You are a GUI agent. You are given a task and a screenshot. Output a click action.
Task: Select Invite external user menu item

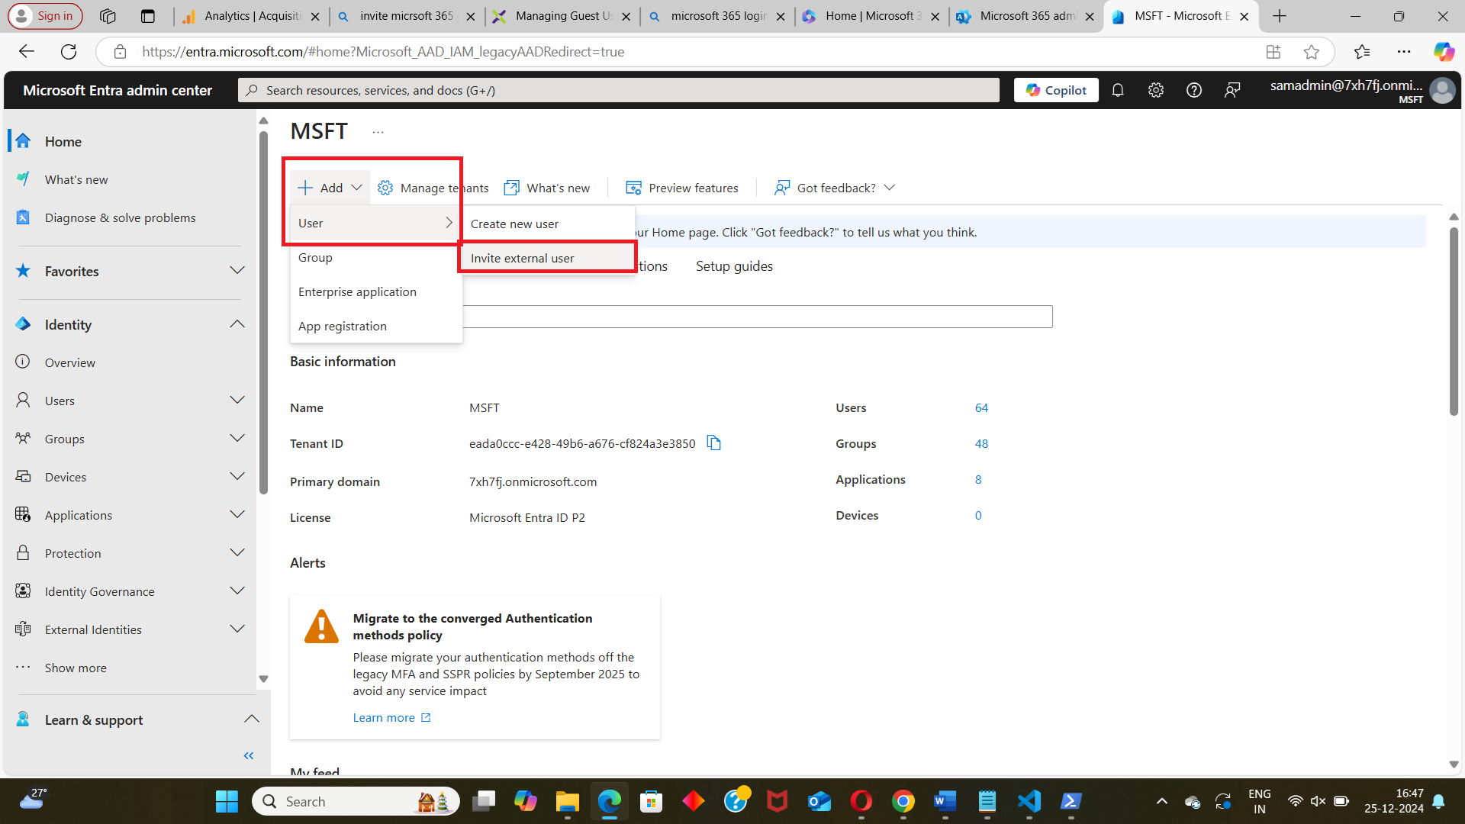(523, 258)
